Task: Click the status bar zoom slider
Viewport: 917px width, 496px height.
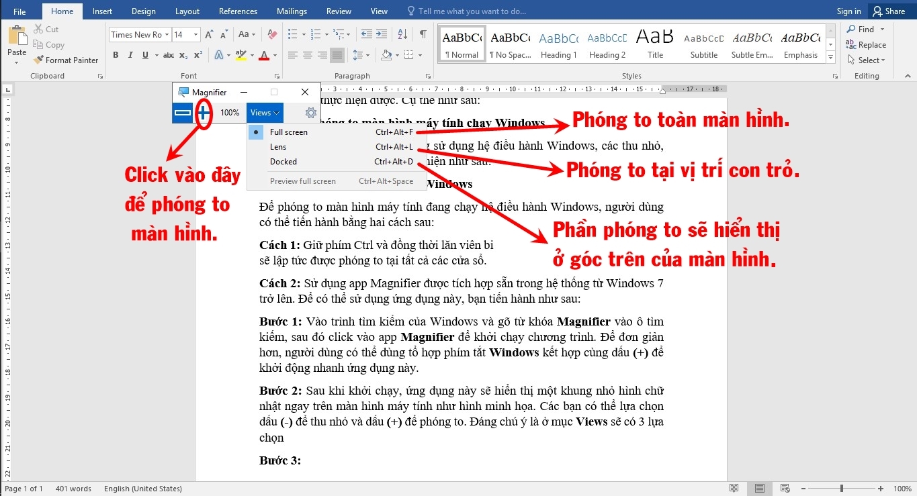Action: point(842,489)
